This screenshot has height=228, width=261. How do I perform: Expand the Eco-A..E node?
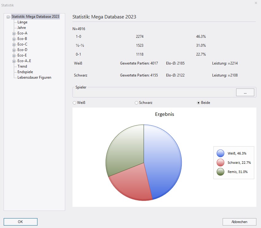coord(14,61)
